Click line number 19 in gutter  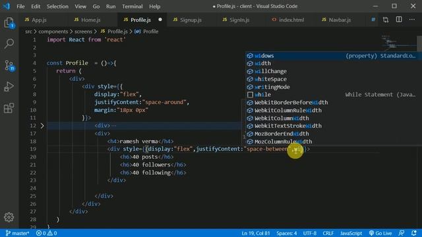[33, 149]
